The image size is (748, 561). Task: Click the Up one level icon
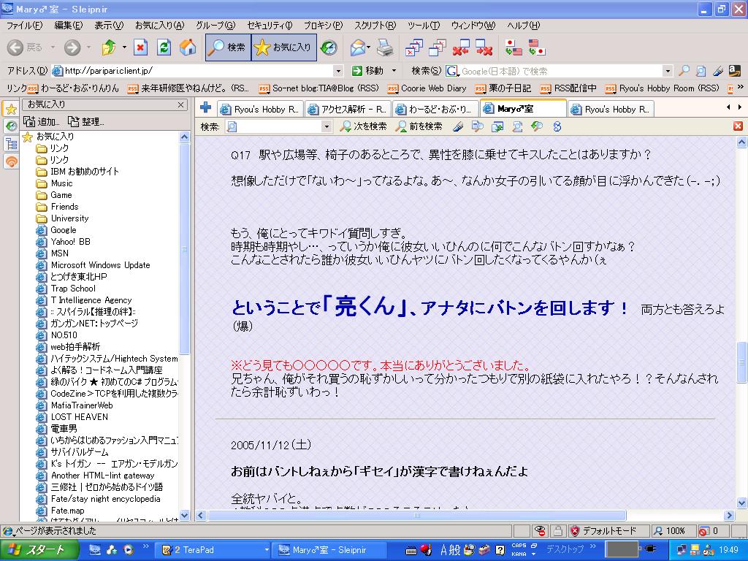pyautogui.click(x=109, y=47)
